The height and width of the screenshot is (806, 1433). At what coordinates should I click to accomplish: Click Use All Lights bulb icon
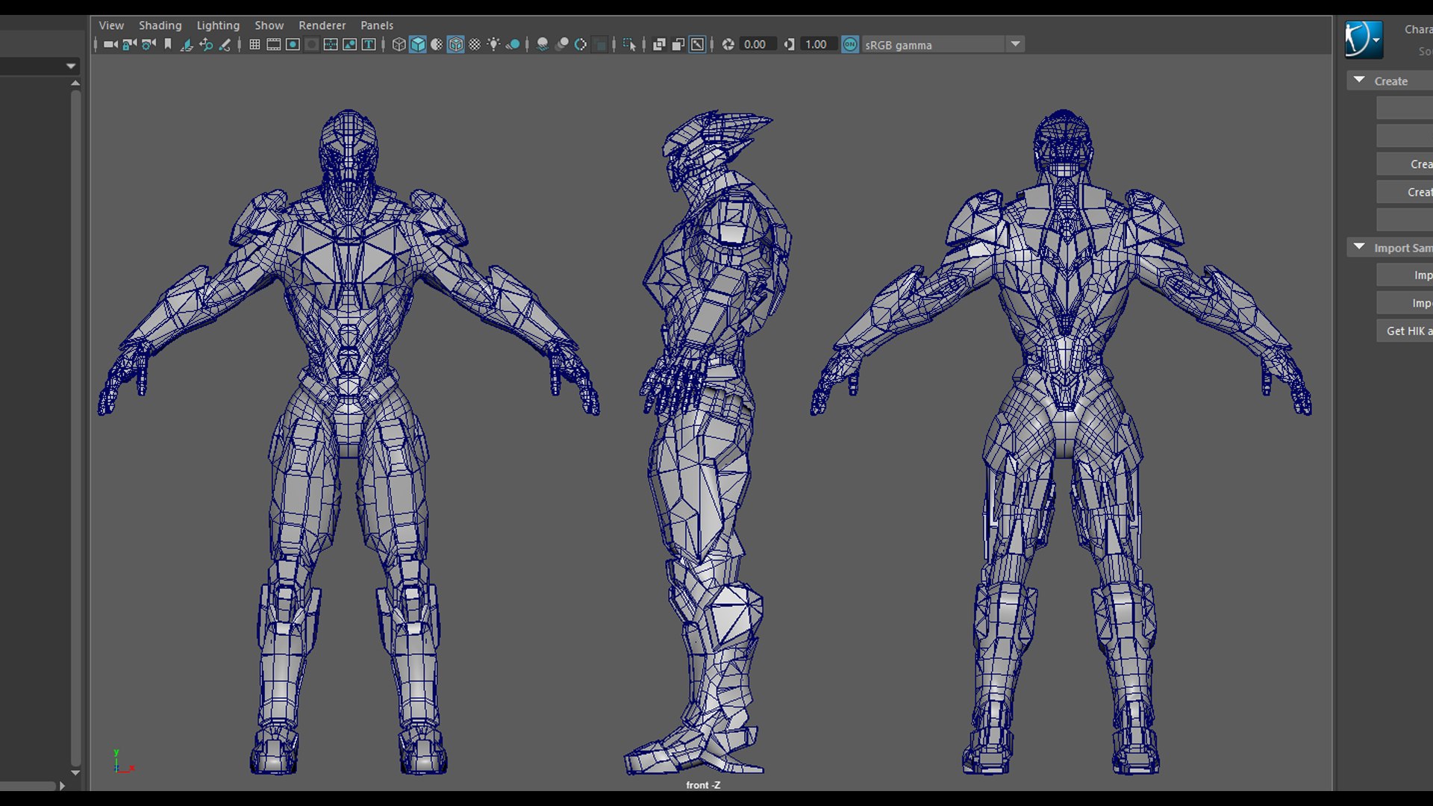(x=493, y=45)
